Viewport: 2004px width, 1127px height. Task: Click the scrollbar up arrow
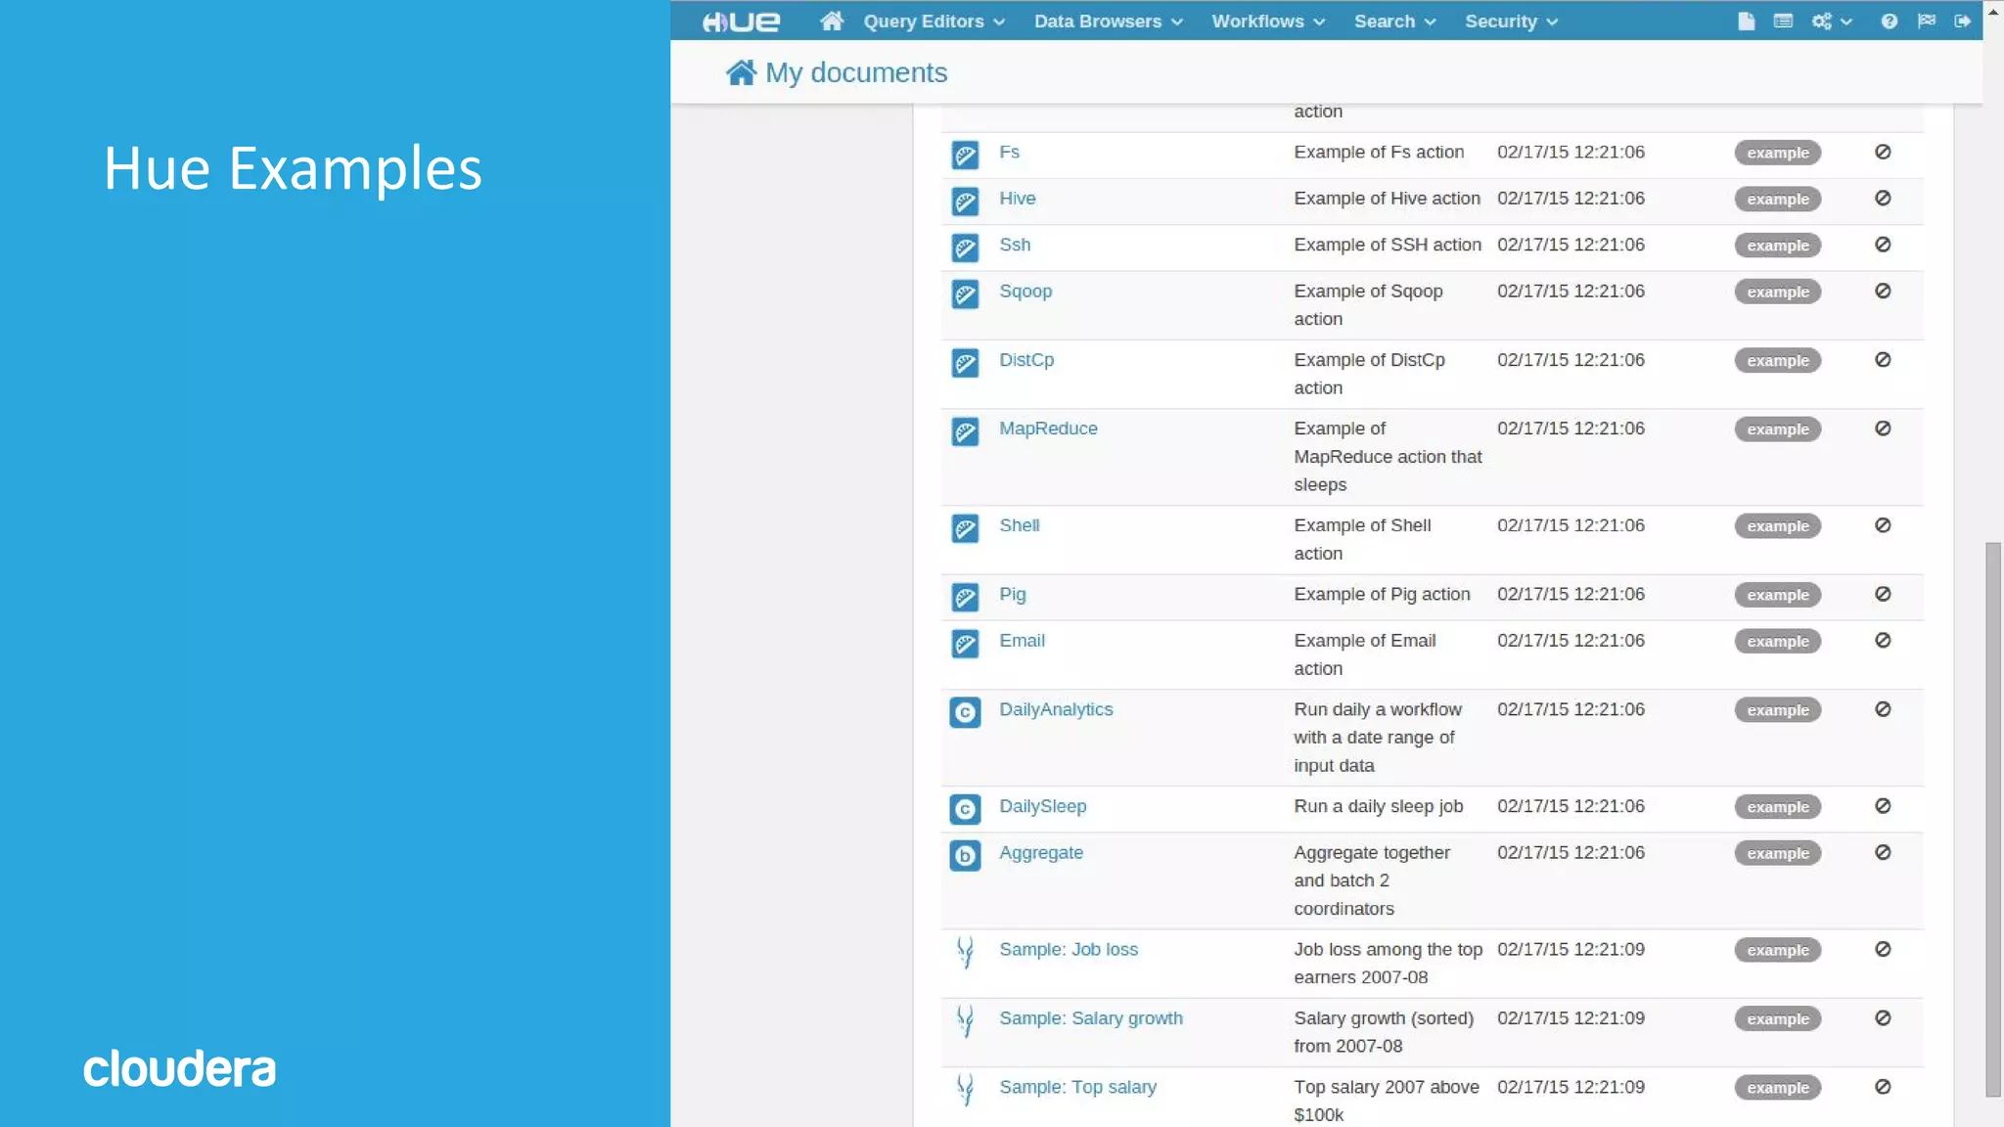click(x=1993, y=10)
